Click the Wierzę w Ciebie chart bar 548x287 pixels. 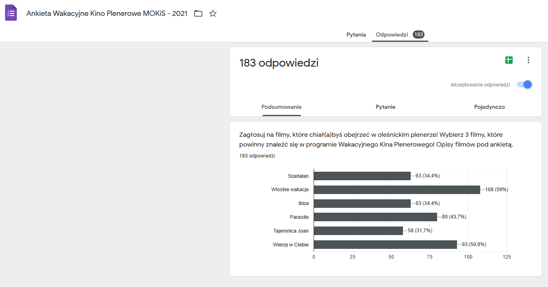[386, 244]
